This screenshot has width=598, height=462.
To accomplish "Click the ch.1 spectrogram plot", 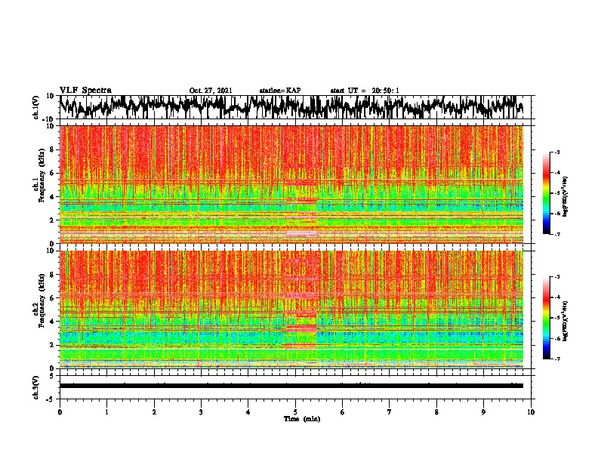I will [291, 184].
